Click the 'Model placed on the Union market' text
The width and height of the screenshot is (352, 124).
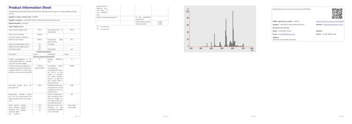pos(292,10)
